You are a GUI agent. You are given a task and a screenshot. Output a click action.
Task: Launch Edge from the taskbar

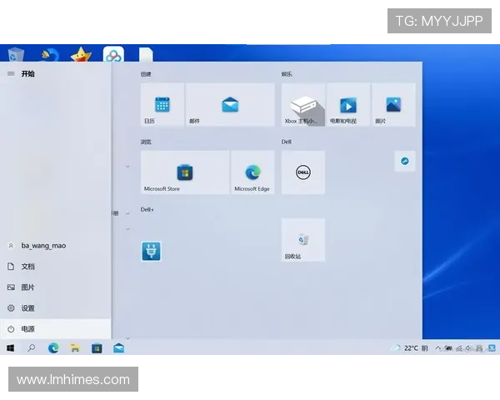point(53,348)
